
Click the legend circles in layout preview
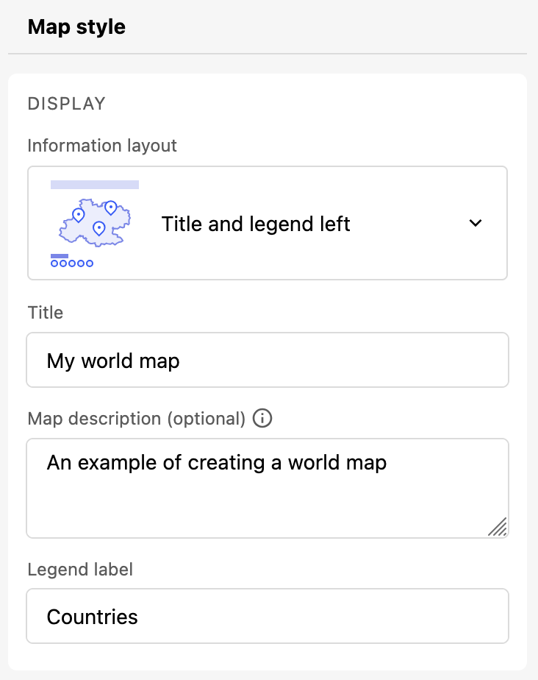click(72, 263)
